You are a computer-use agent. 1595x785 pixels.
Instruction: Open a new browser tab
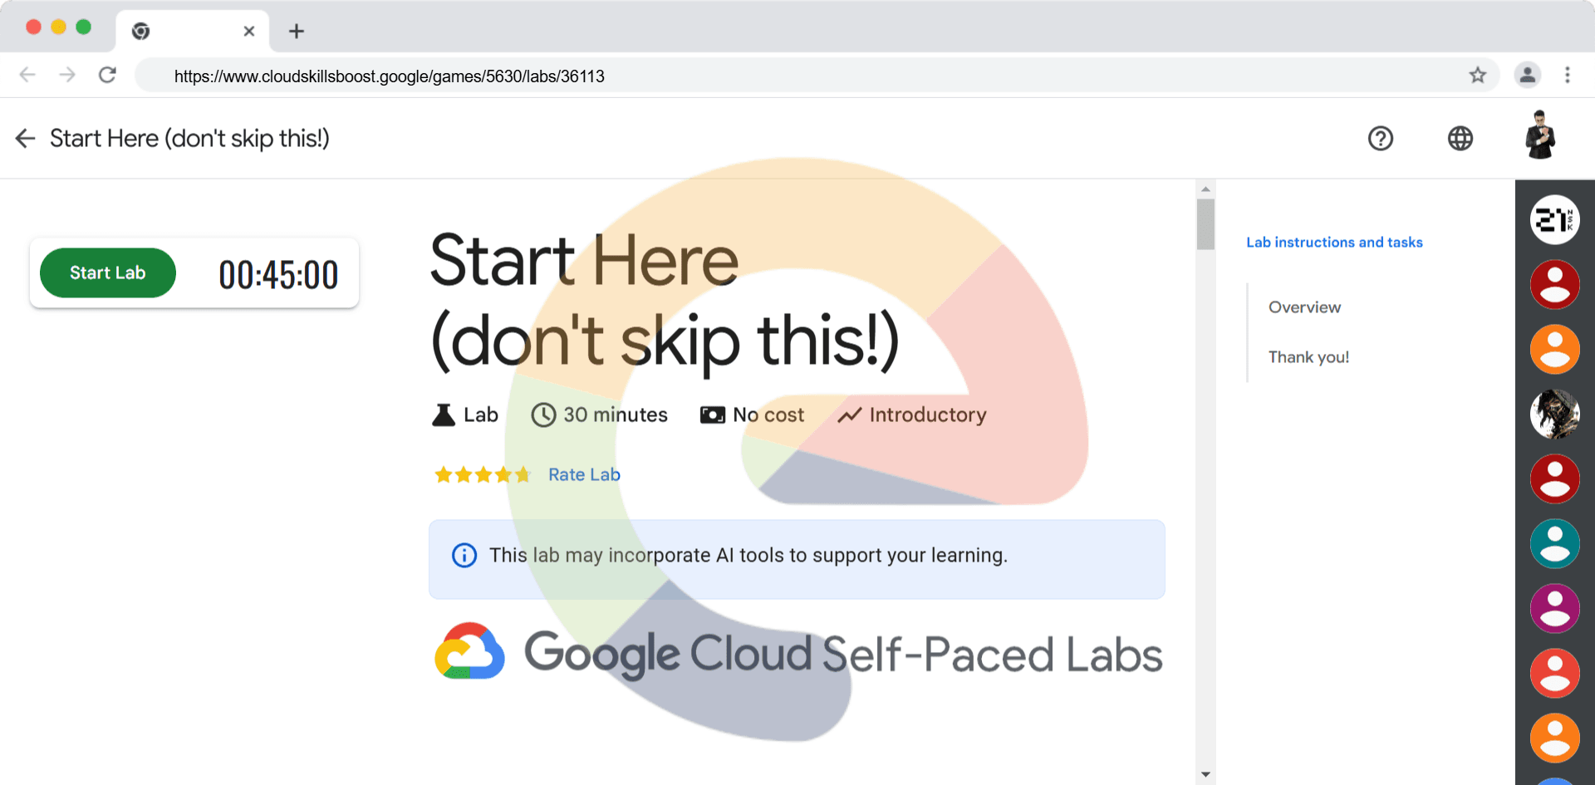[x=297, y=32]
